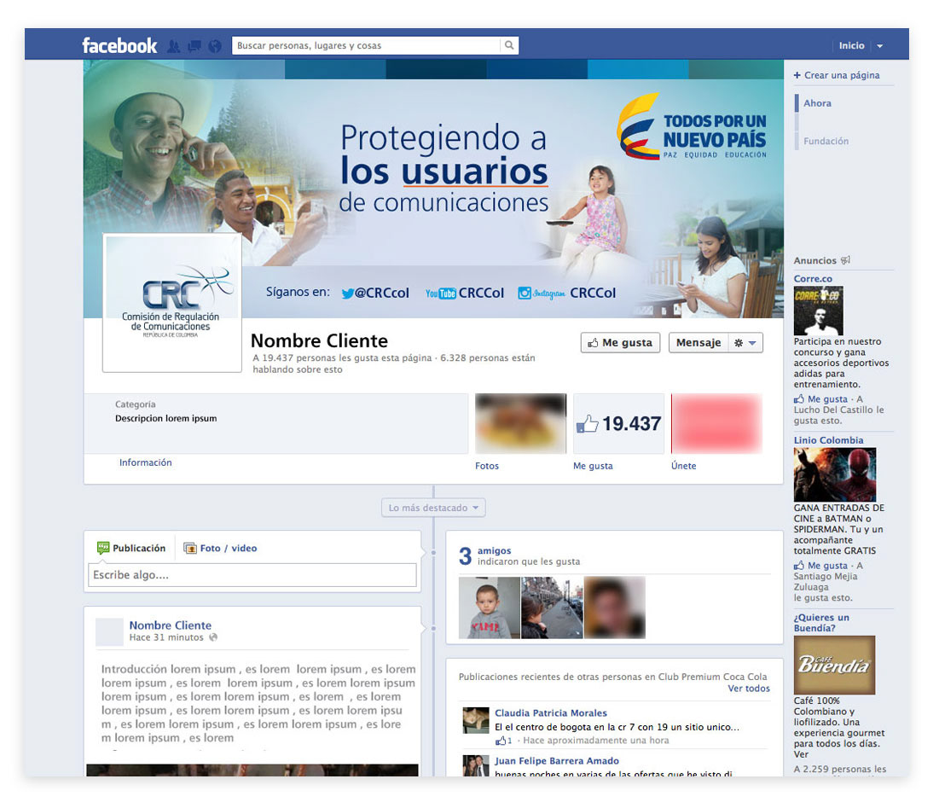Open messages icon in top bar

coord(194,46)
